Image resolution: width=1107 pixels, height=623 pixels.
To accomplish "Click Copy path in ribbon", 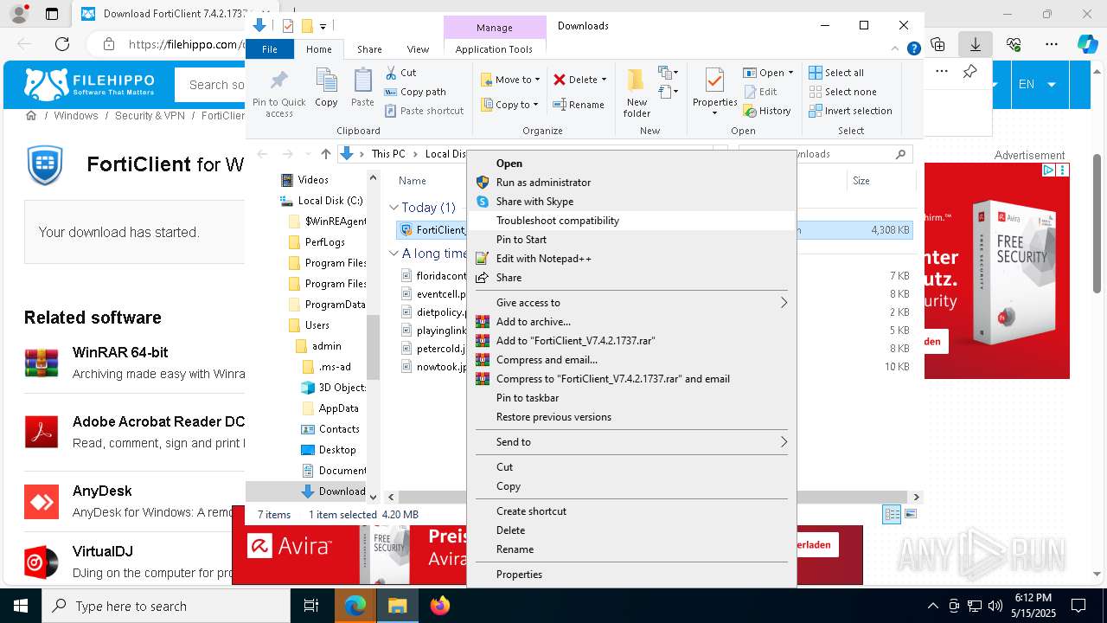I will [415, 92].
